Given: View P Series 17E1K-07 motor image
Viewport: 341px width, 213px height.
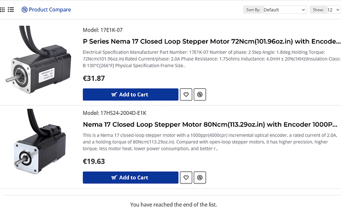Looking at the screenshot, I should coord(38,60).
